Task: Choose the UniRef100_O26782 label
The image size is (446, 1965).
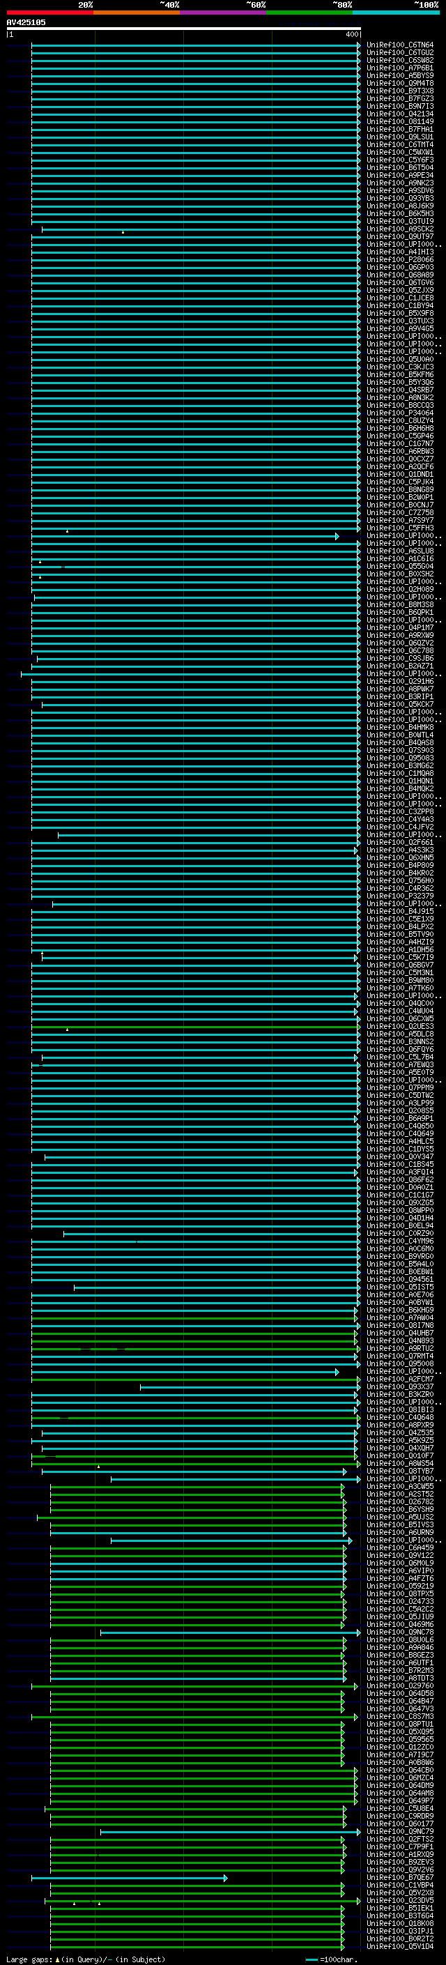Action: (399, 1501)
